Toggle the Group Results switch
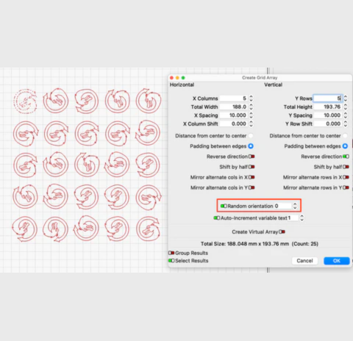Viewport: 353px width, 341px height. pyautogui.click(x=171, y=253)
